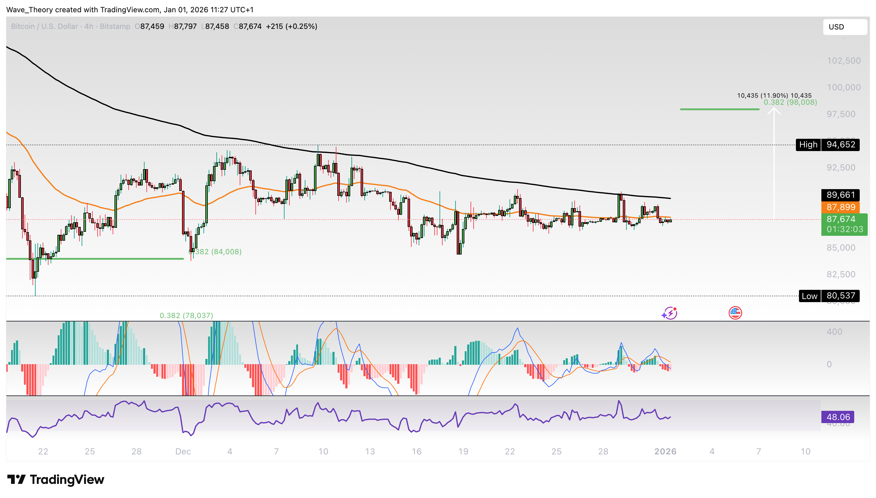Image resolution: width=876 pixels, height=498 pixels.
Task: Open symbol search via Bitcoin / U.S. Dollar title
Action: coord(45,26)
